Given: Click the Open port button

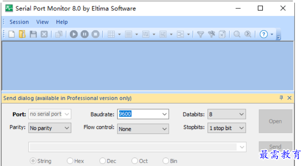Looking at the screenshot, I should (275, 121).
